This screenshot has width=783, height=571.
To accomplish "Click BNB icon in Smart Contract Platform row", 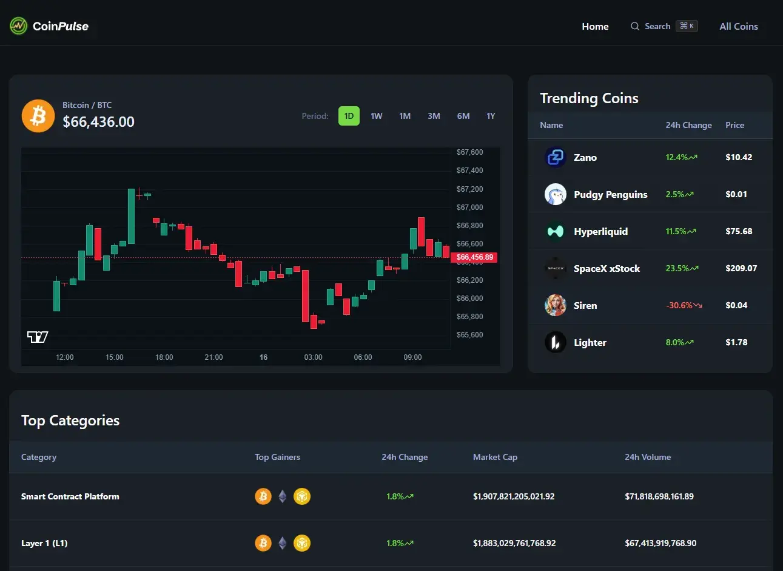I will click(302, 496).
